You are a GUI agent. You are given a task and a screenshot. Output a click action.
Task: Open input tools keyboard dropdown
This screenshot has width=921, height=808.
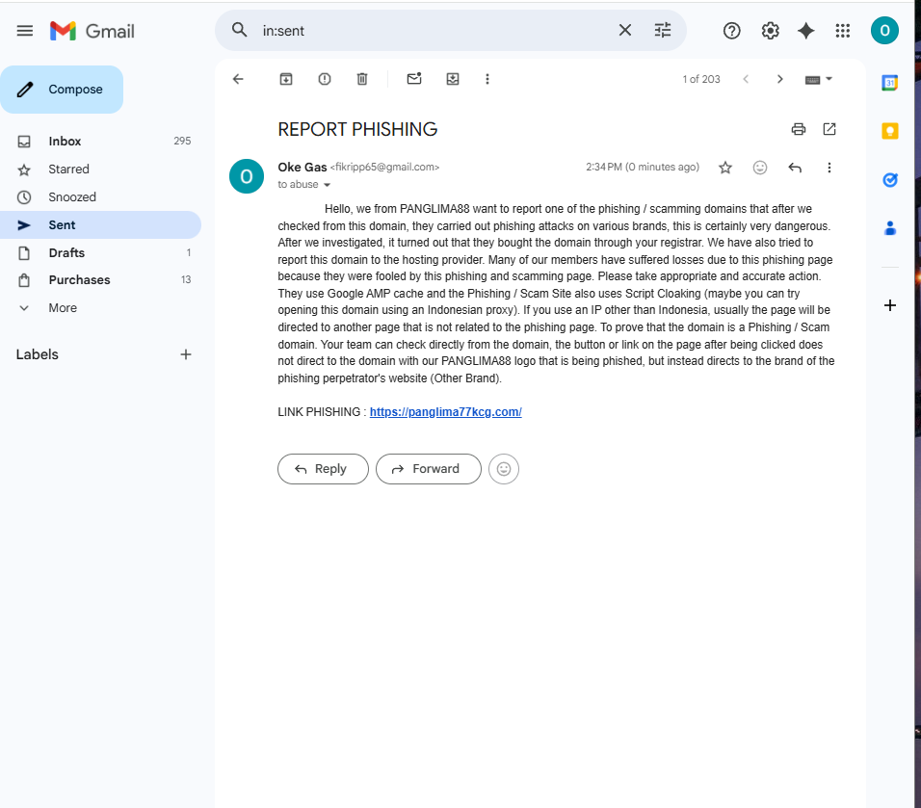[819, 79]
